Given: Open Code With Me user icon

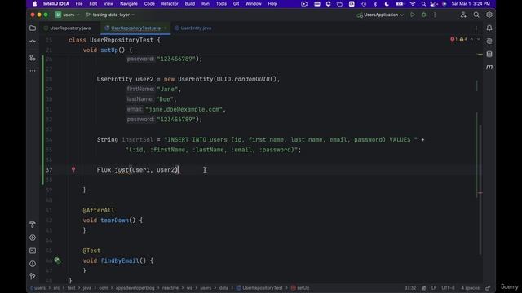Looking at the screenshot, I should 463,15.
